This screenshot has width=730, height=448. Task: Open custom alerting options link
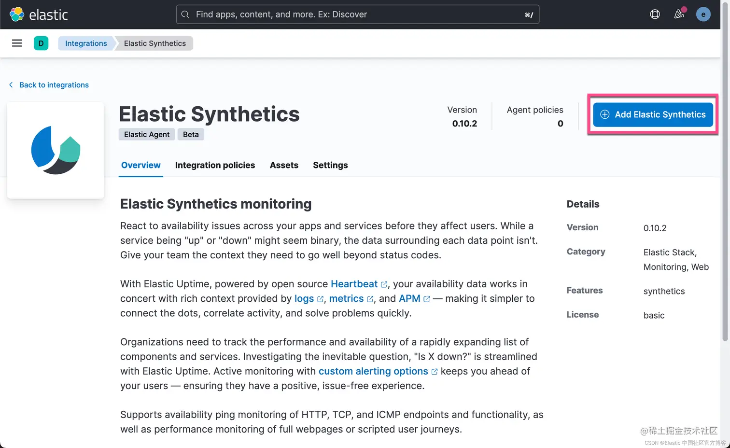pyautogui.click(x=378, y=371)
